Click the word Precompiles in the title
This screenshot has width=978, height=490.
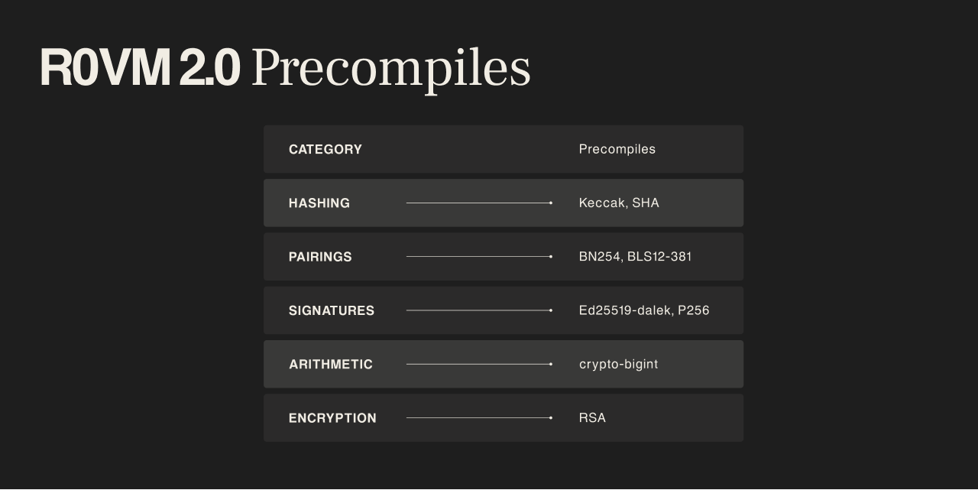(390, 70)
